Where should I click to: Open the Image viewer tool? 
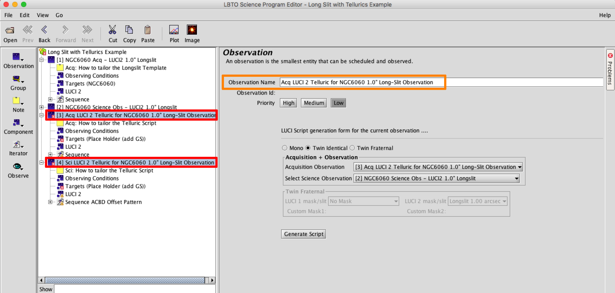(192, 30)
